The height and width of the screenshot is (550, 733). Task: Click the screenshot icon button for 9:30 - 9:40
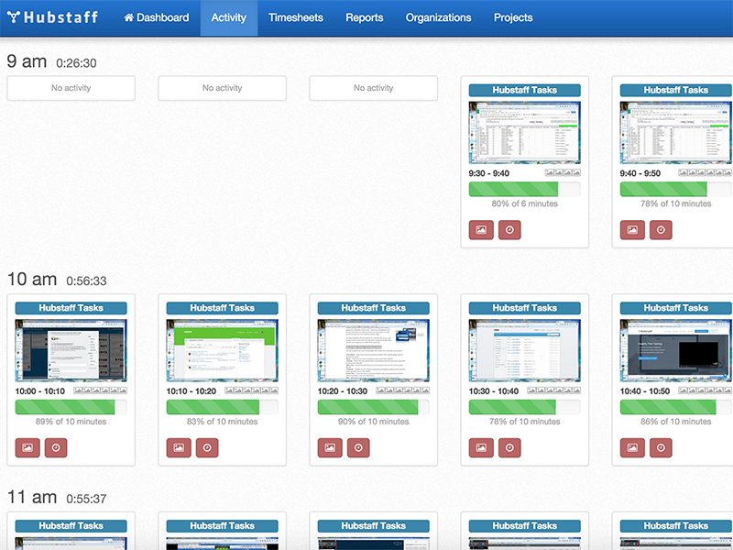click(481, 230)
